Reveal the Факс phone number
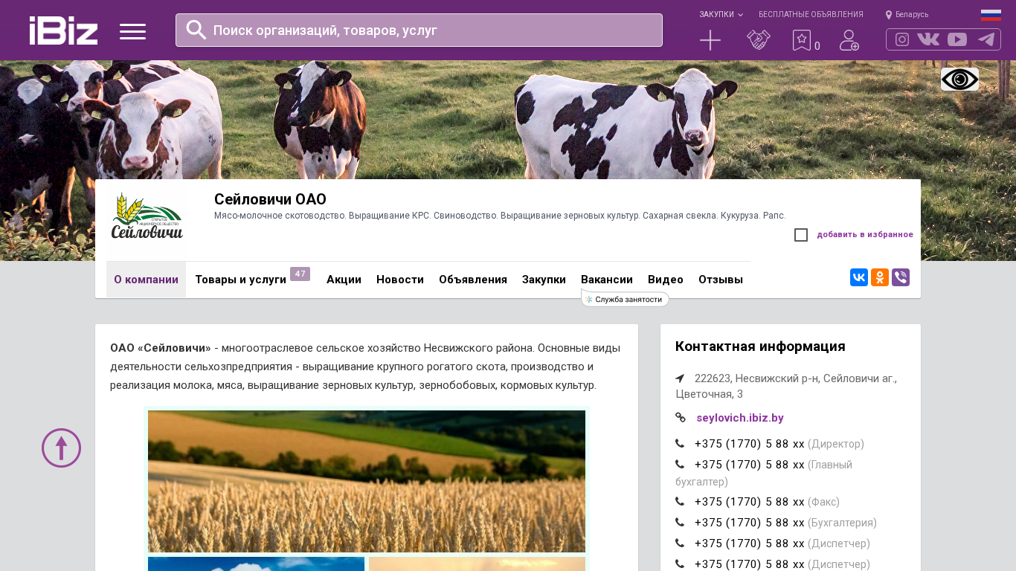This screenshot has height=571, width=1016. pyautogui.click(x=749, y=502)
